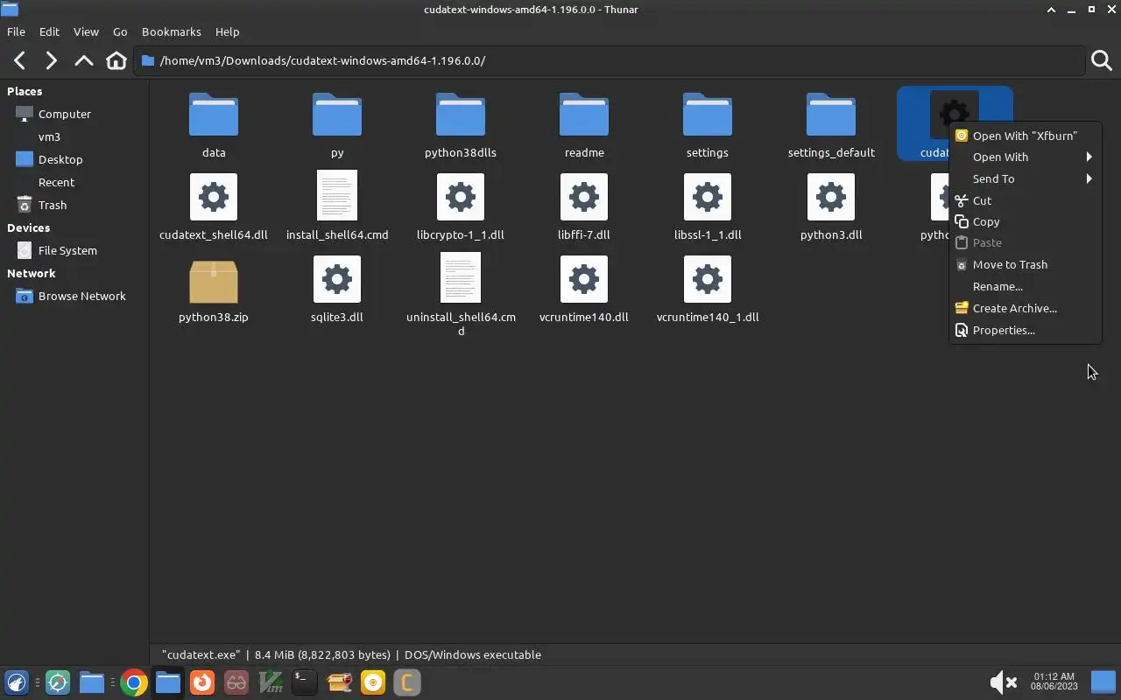
Task: Click the path location bar
Action: coord(610,60)
